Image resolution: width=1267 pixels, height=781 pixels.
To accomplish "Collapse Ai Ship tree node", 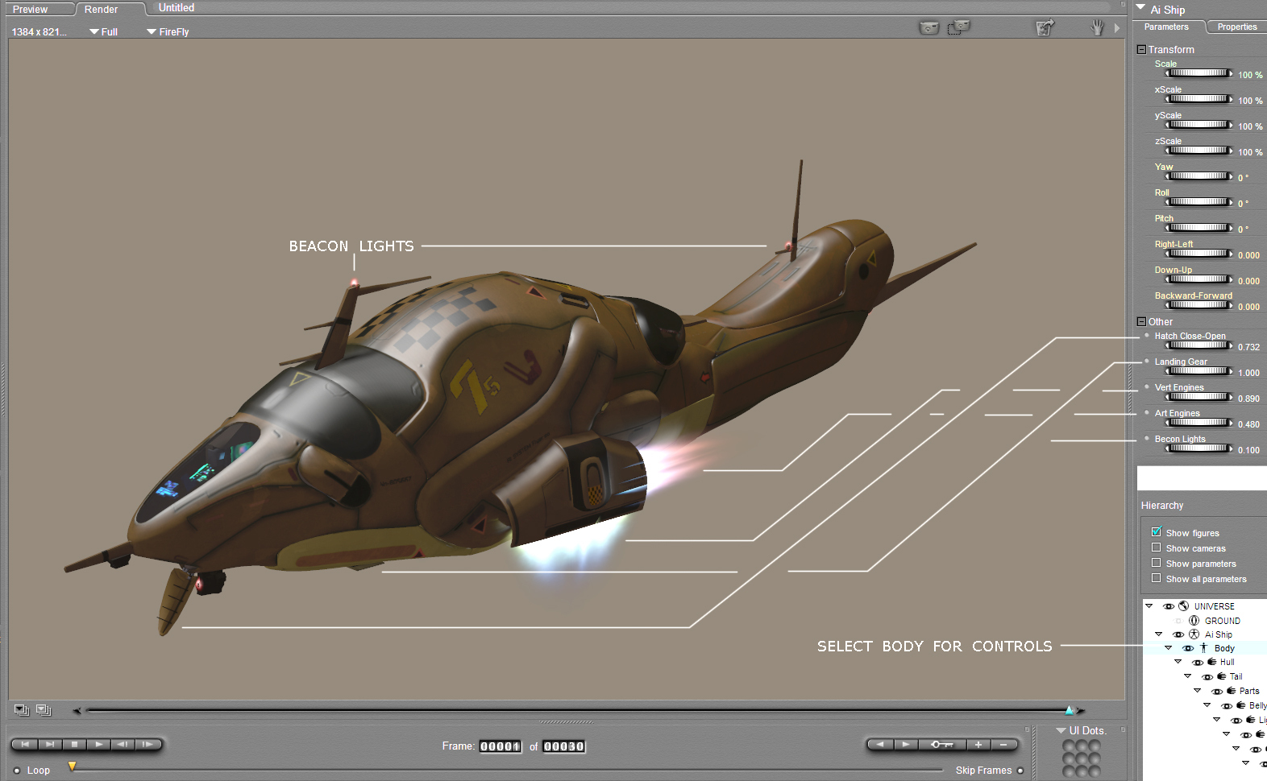I will [x=1159, y=634].
